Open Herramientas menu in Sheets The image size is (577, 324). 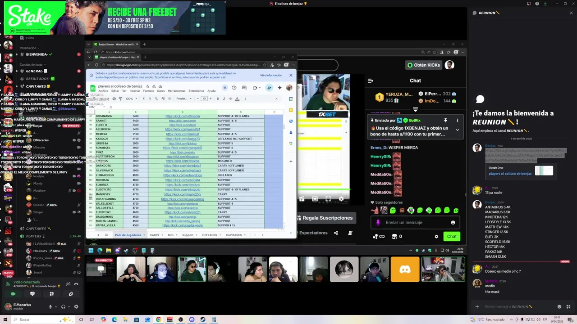[x=176, y=91]
